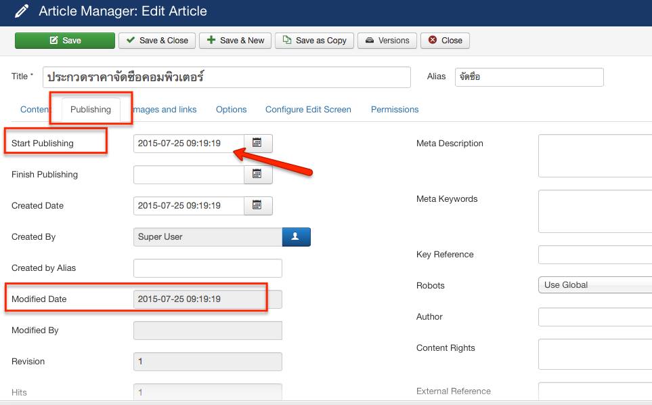
Task: Click the Created by Alias input field
Action: 207,268
